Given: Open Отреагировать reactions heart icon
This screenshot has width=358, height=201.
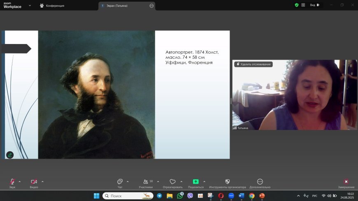Looking at the screenshot, I should point(172,182).
